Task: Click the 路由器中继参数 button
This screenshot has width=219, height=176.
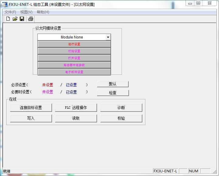Action: point(74,65)
